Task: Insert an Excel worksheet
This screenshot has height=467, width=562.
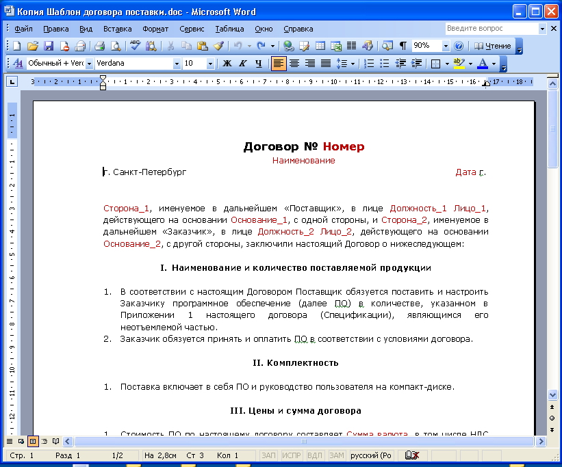Action: click(x=336, y=46)
